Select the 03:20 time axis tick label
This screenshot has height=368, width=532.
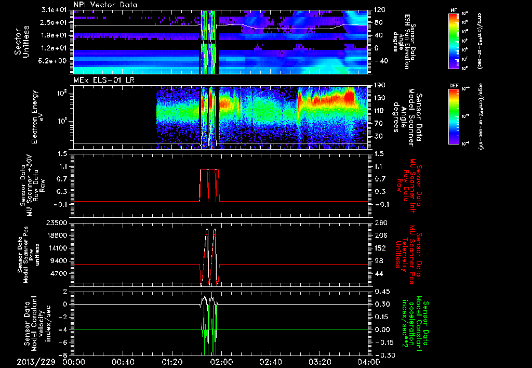point(320,362)
